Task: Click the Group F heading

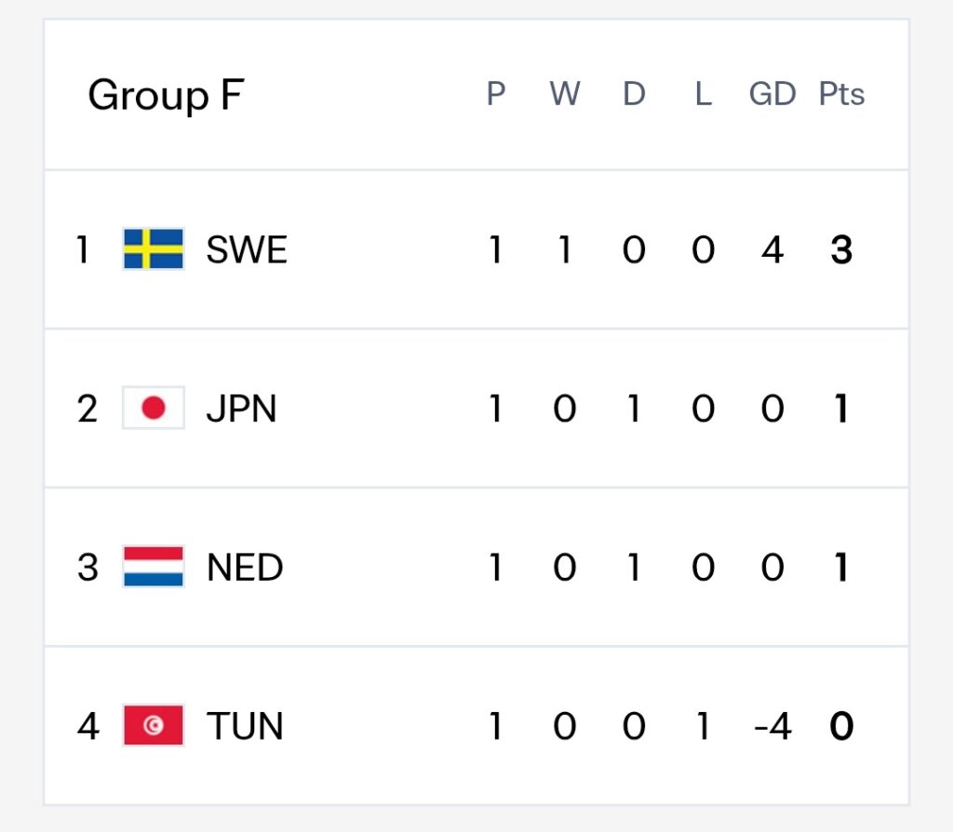Action: tap(166, 96)
